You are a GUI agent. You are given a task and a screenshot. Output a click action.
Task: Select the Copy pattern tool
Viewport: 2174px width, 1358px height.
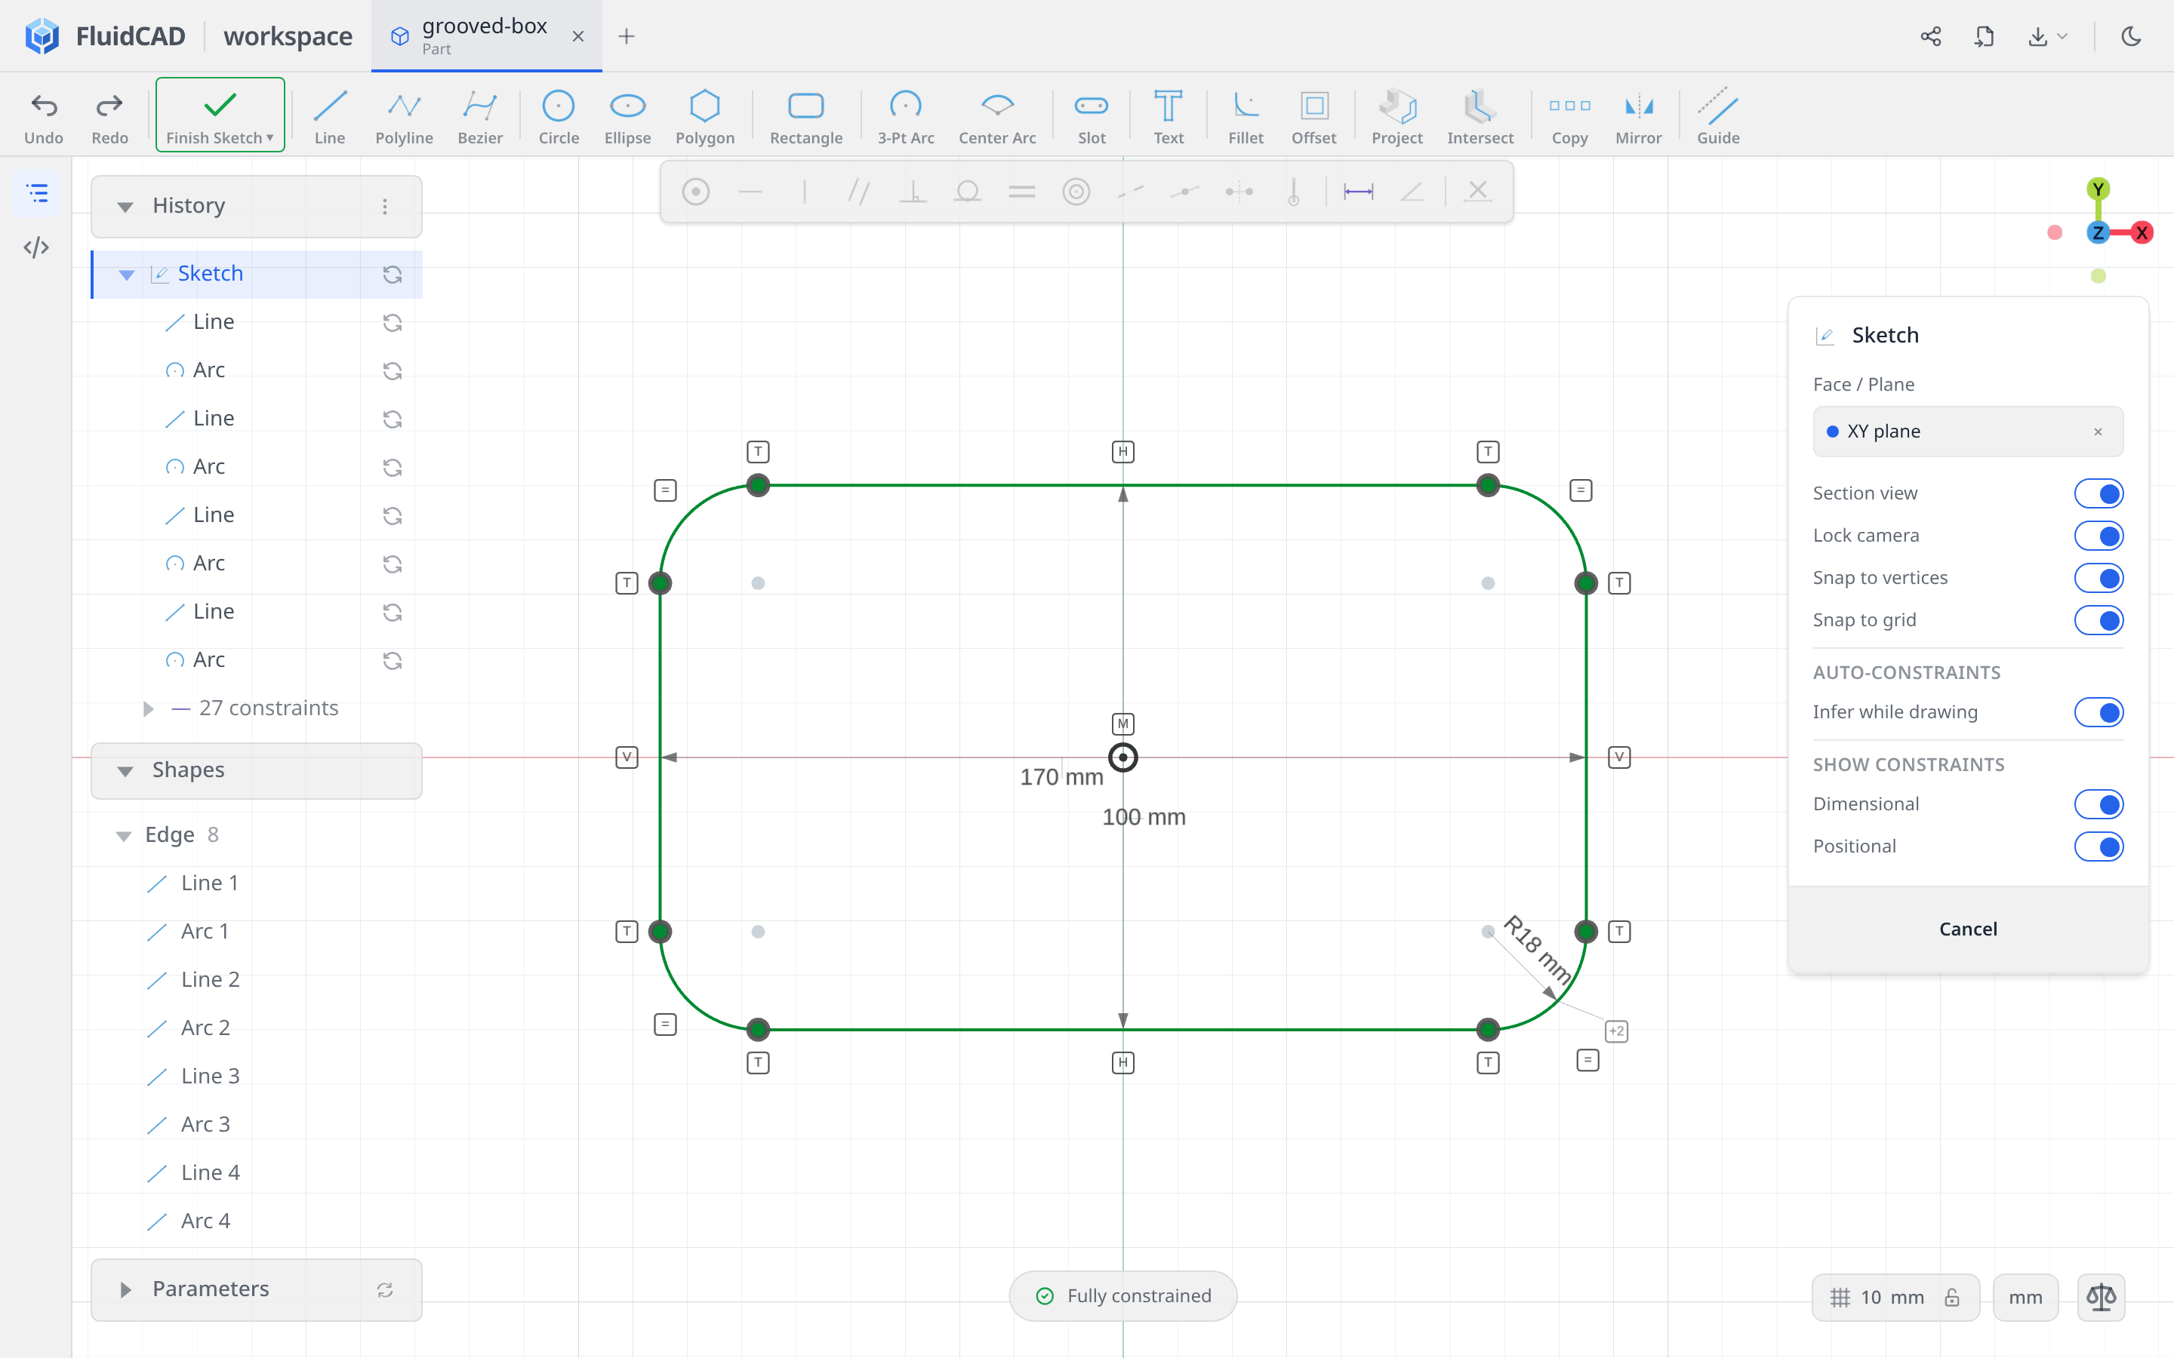pos(1569,117)
